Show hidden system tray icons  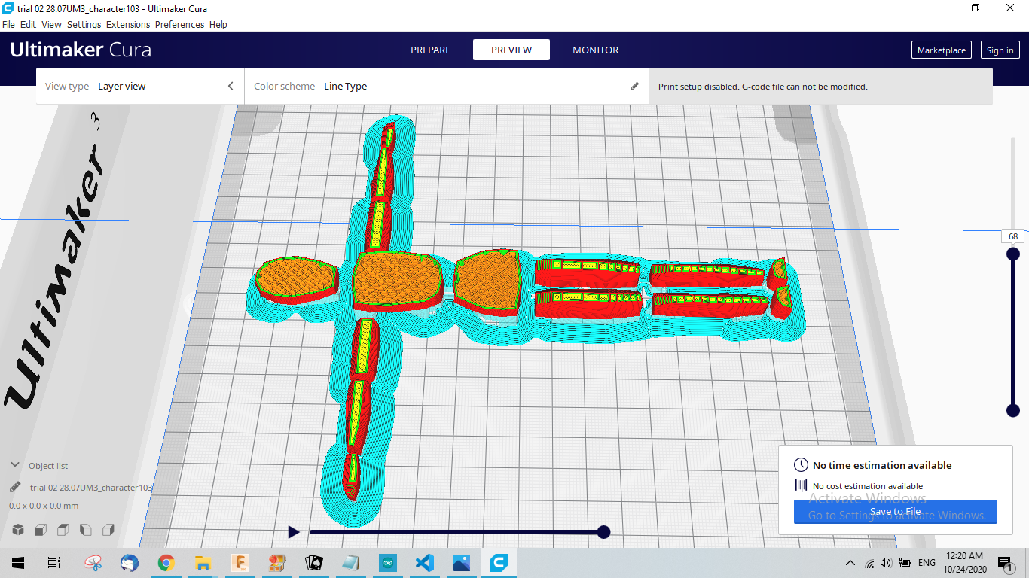coord(850,563)
